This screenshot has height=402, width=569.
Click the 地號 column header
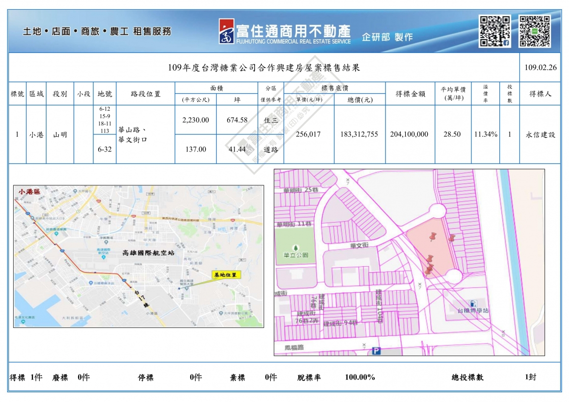[104, 94]
